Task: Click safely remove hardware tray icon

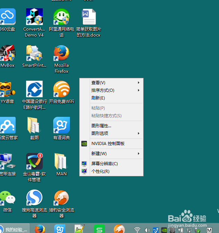Action: (197, 230)
